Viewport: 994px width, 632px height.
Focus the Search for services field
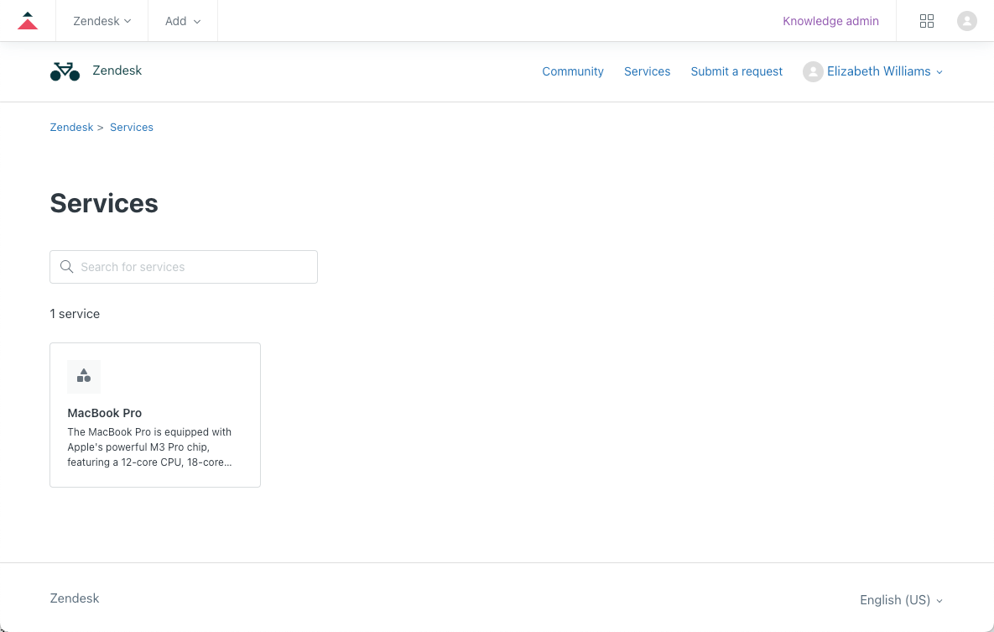click(183, 267)
